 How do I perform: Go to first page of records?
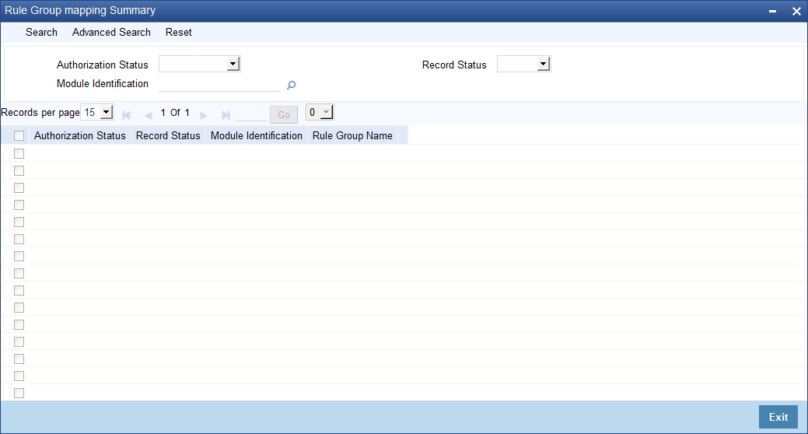point(126,115)
